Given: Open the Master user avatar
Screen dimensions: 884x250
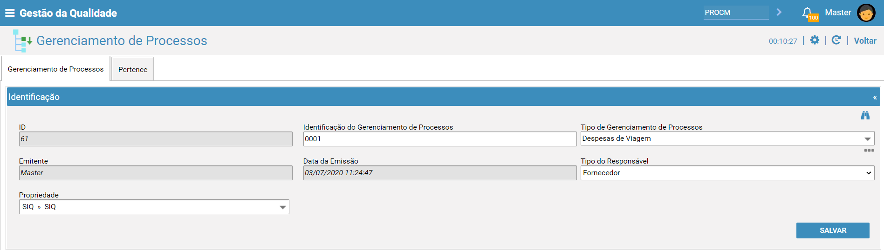Looking at the screenshot, I should click(x=866, y=13).
